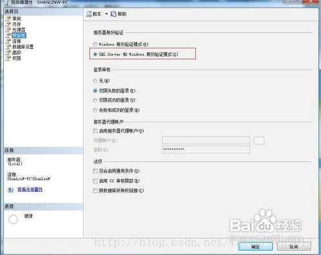
Task: Open the 连接 page in the list
Action: pyautogui.click(x=17, y=41)
